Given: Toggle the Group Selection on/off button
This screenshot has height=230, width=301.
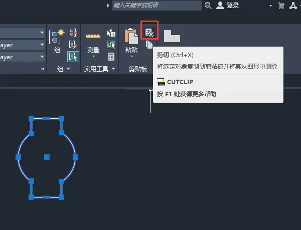Looking at the screenshot, I should [73, 57].
